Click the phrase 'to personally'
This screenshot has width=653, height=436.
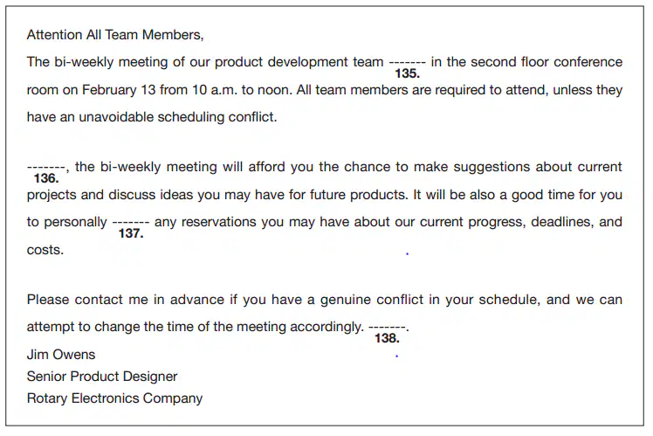67,222
